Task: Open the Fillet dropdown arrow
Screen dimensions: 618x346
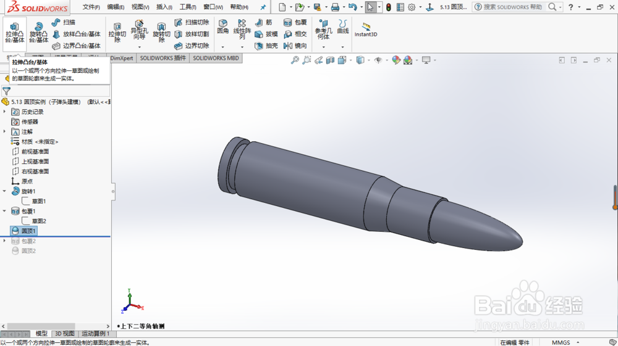Action: point(222,47)
